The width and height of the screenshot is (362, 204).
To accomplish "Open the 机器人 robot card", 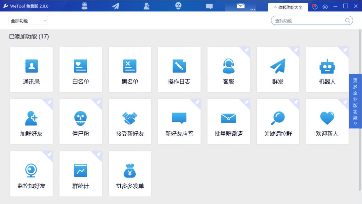I will click(x=327, y=69).
